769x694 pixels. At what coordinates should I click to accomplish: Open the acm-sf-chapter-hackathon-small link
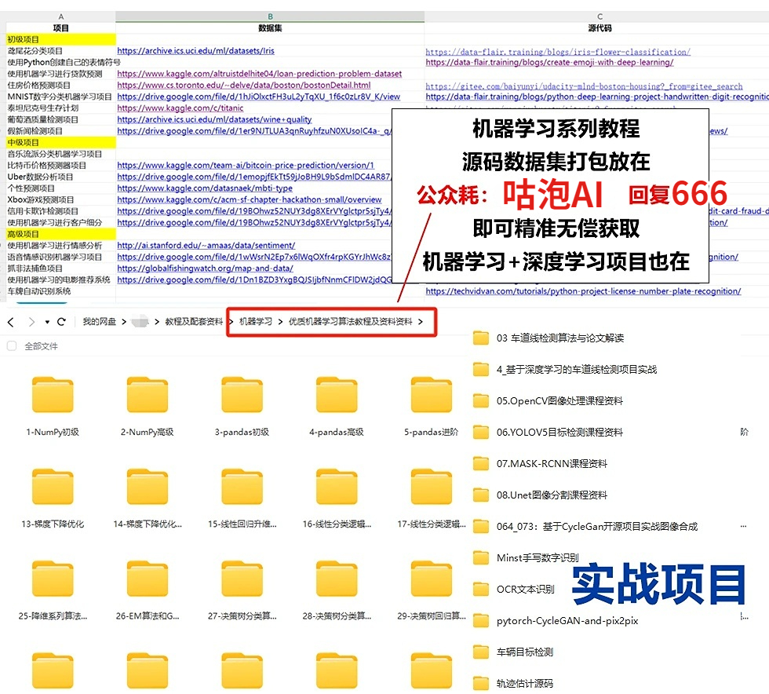pyautogui.click(x=250, y=199)
